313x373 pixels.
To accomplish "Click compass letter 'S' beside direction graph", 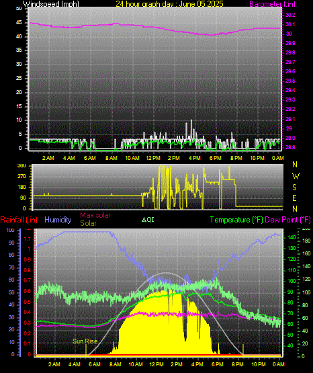I will (x=294, y=188).
